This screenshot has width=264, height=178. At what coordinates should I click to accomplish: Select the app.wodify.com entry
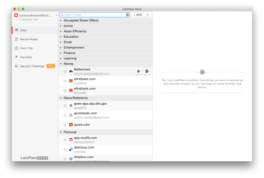tap(106, 139)
